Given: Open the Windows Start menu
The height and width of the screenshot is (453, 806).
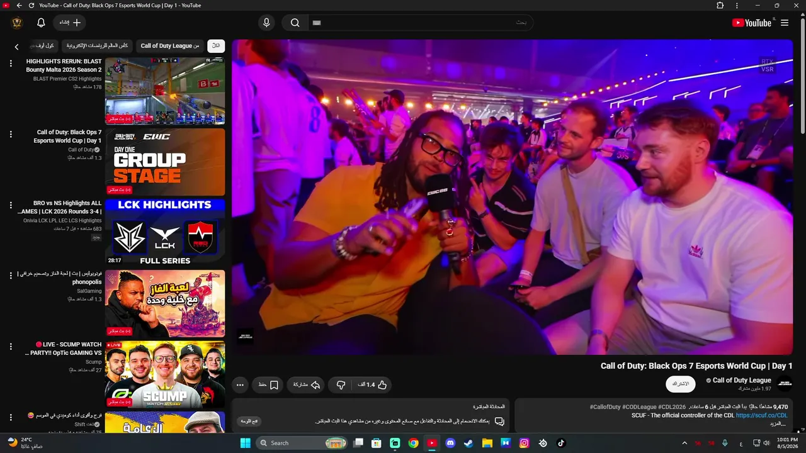Looking at the screenshot, I should 245,443.
